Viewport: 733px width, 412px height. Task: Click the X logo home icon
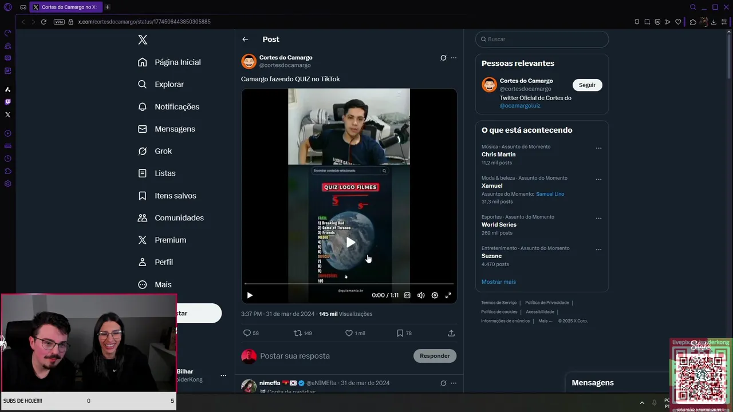click(x=143, y=39)
